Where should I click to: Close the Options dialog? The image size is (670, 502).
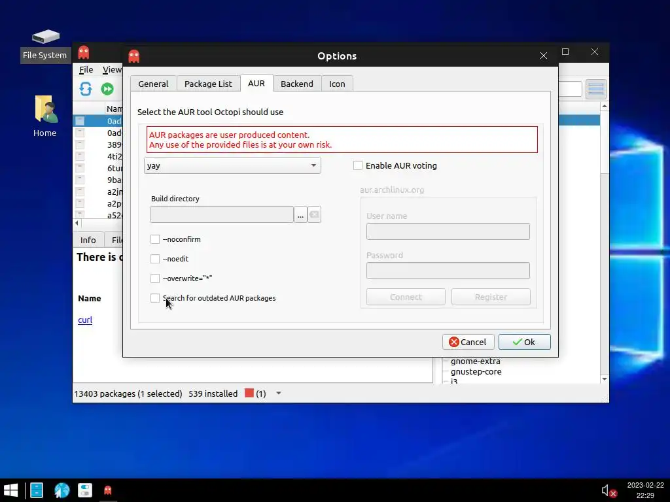544,56
